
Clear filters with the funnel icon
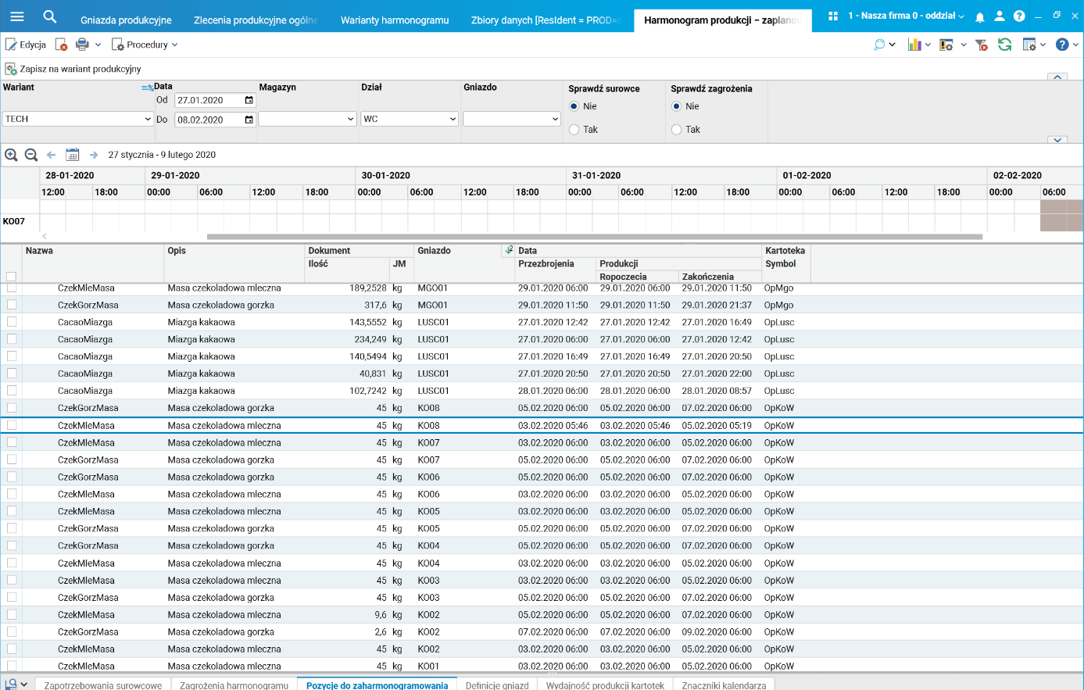point(982,45)
